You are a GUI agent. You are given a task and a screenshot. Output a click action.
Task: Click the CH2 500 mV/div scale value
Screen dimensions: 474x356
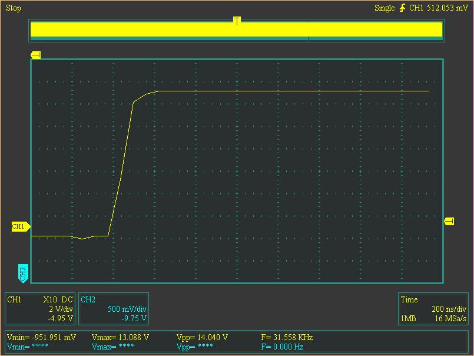[x=127, y=309]
